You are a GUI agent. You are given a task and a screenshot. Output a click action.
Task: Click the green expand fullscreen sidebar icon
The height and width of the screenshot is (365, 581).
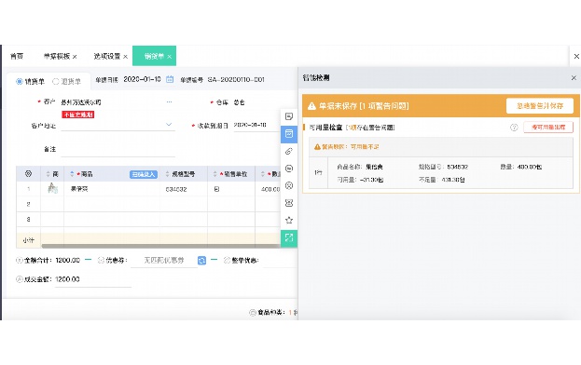(x=289, y=237)
